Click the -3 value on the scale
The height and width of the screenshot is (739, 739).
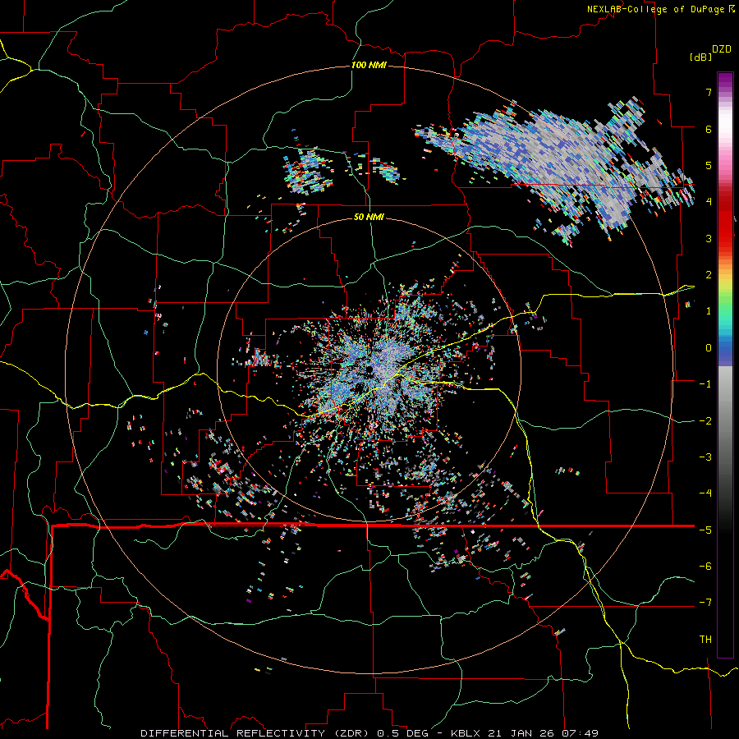705,457
